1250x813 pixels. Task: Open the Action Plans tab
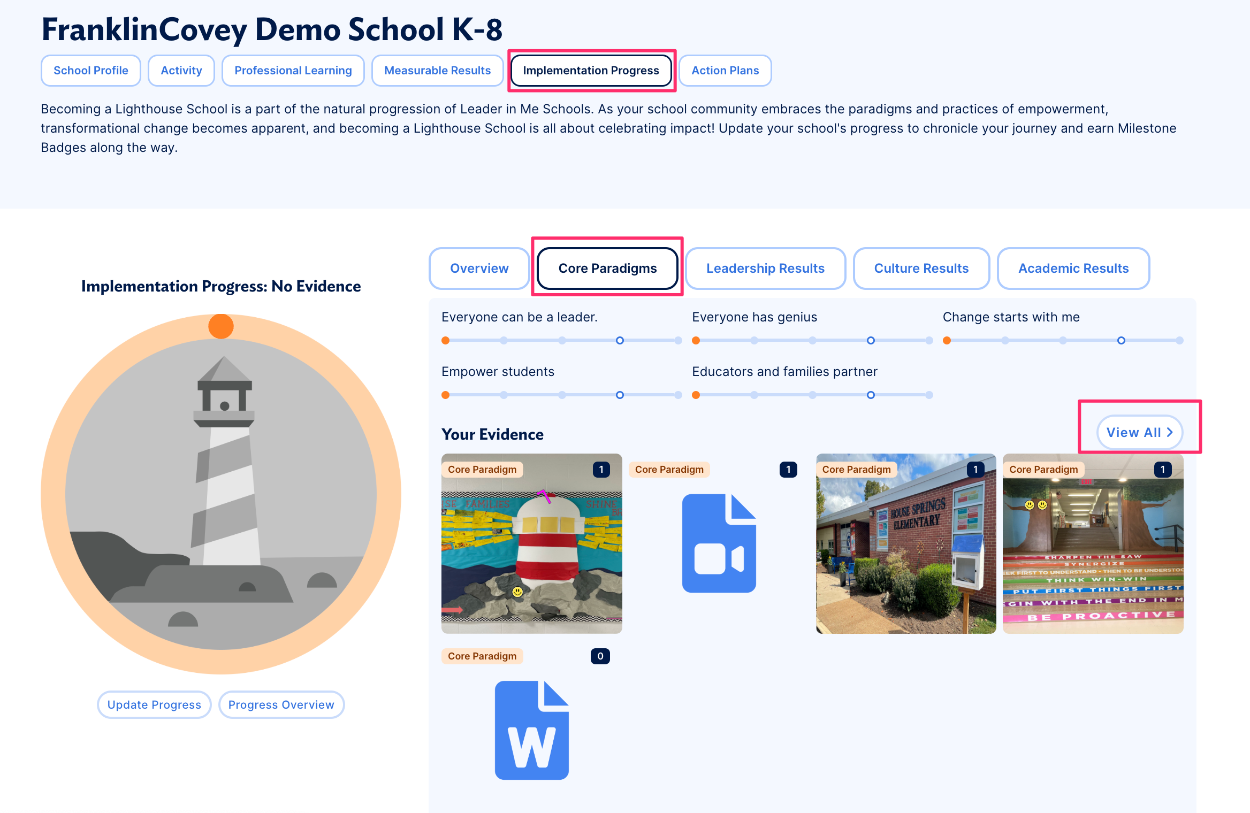pyautogui.click(x=725, y=71)
